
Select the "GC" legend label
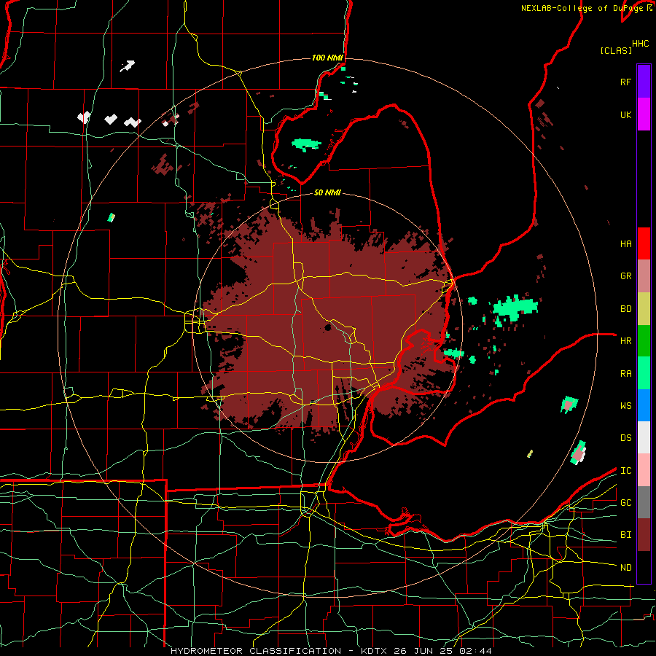tap(625, 503)
